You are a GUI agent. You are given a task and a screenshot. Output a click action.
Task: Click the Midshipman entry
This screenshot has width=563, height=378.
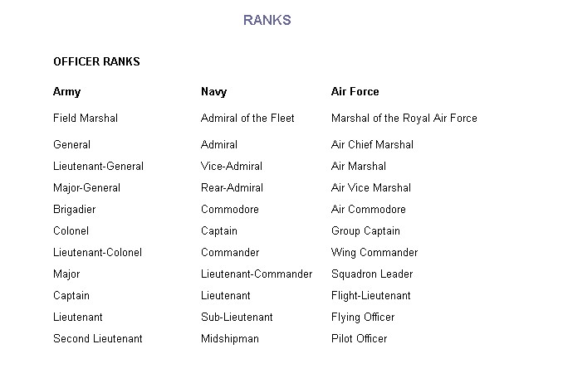[229, 339]
